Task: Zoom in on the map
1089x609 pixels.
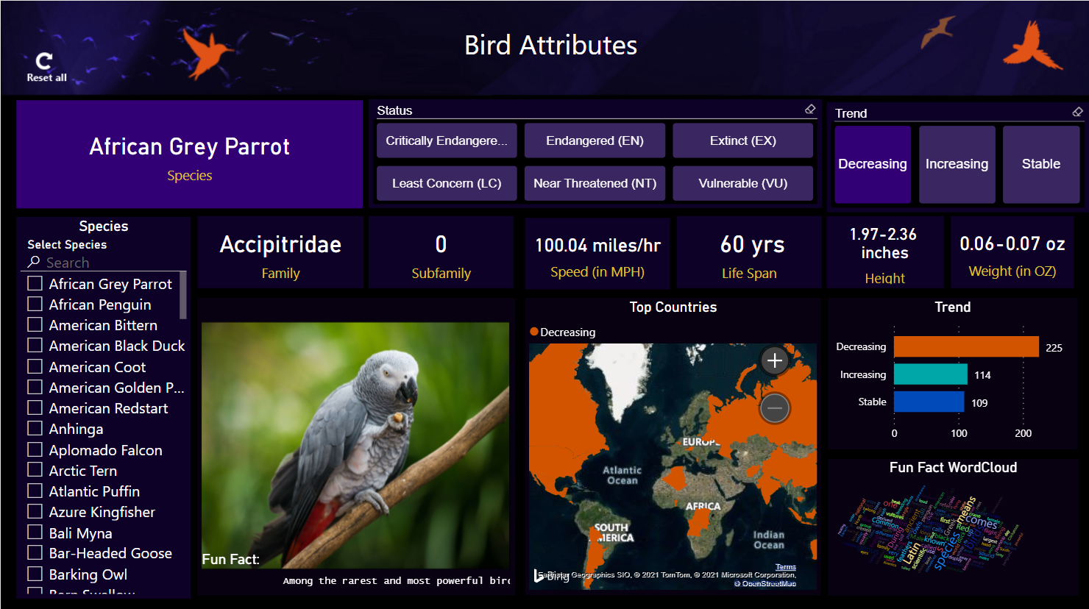Action: (x=775, y=360)
